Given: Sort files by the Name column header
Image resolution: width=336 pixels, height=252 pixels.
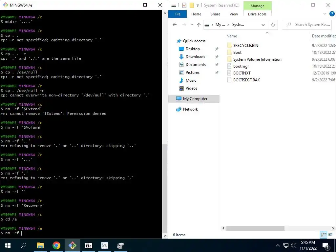Looking at the screenshot, I should (232, 36).
